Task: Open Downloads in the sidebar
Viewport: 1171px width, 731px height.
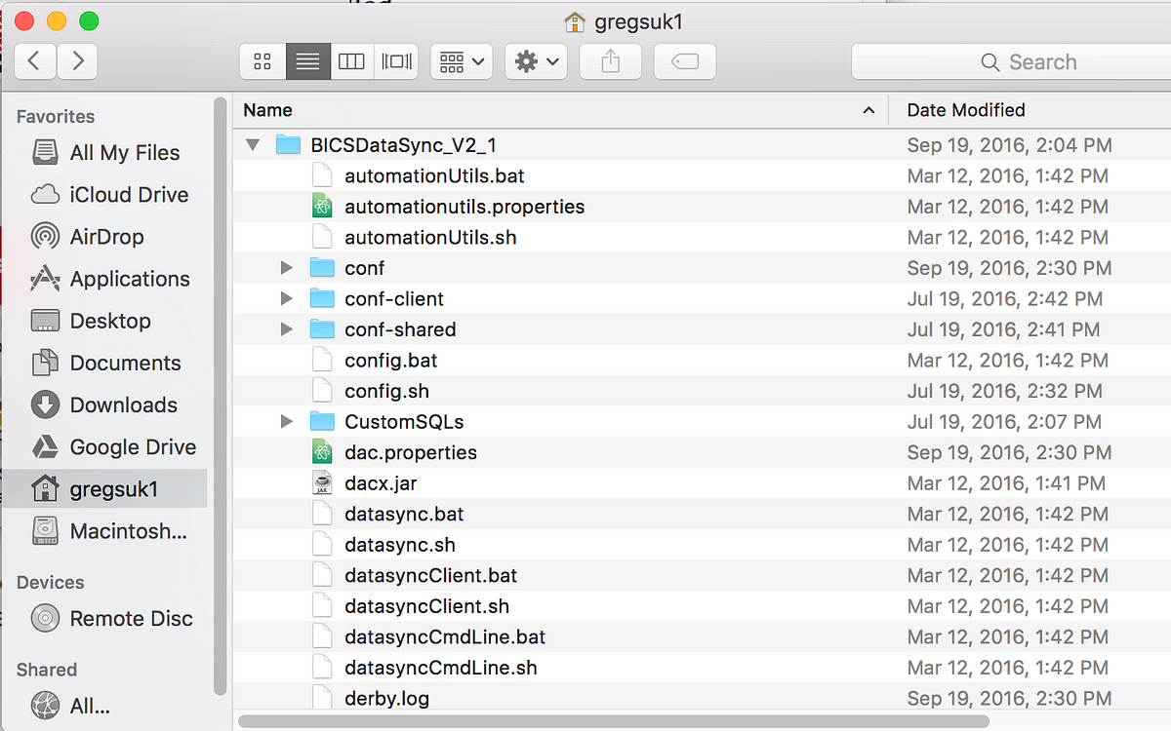Action: click(x=123, y=405)
